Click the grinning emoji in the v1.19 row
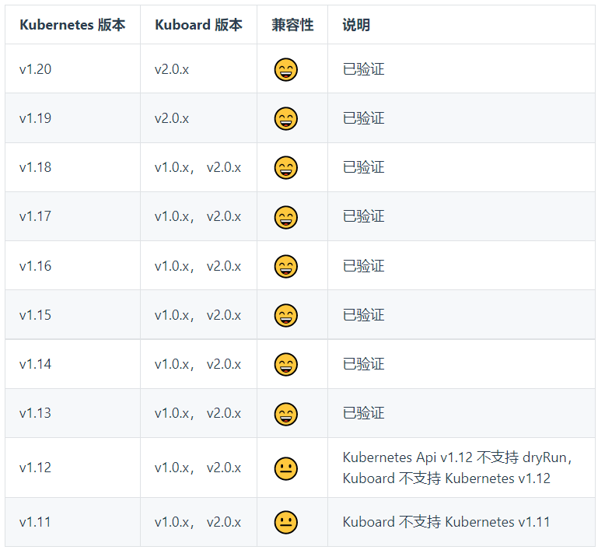The height and width of the screenshot is (550, 598). point(285,118)
